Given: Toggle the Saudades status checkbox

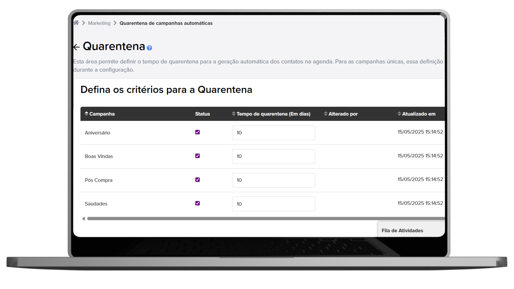Looking at the screenshot, I should (x=198, y=203).
